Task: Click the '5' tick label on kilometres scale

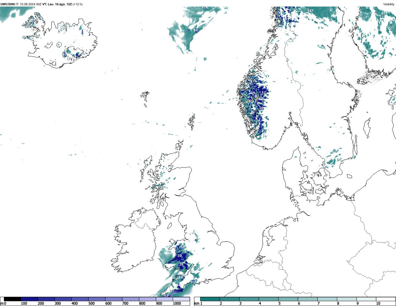Action: coord(279,304)
